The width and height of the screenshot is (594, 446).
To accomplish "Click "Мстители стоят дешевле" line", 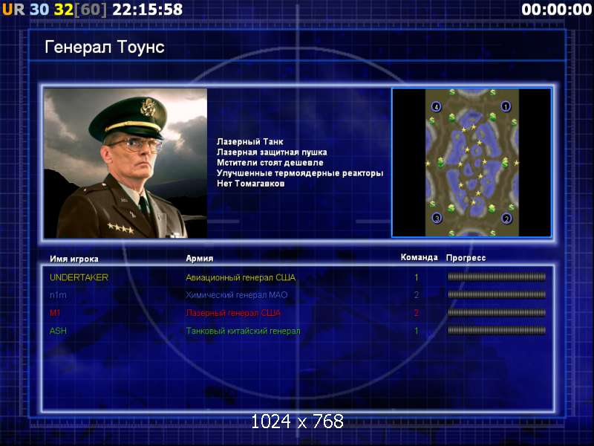I will [x=270, y=163].
